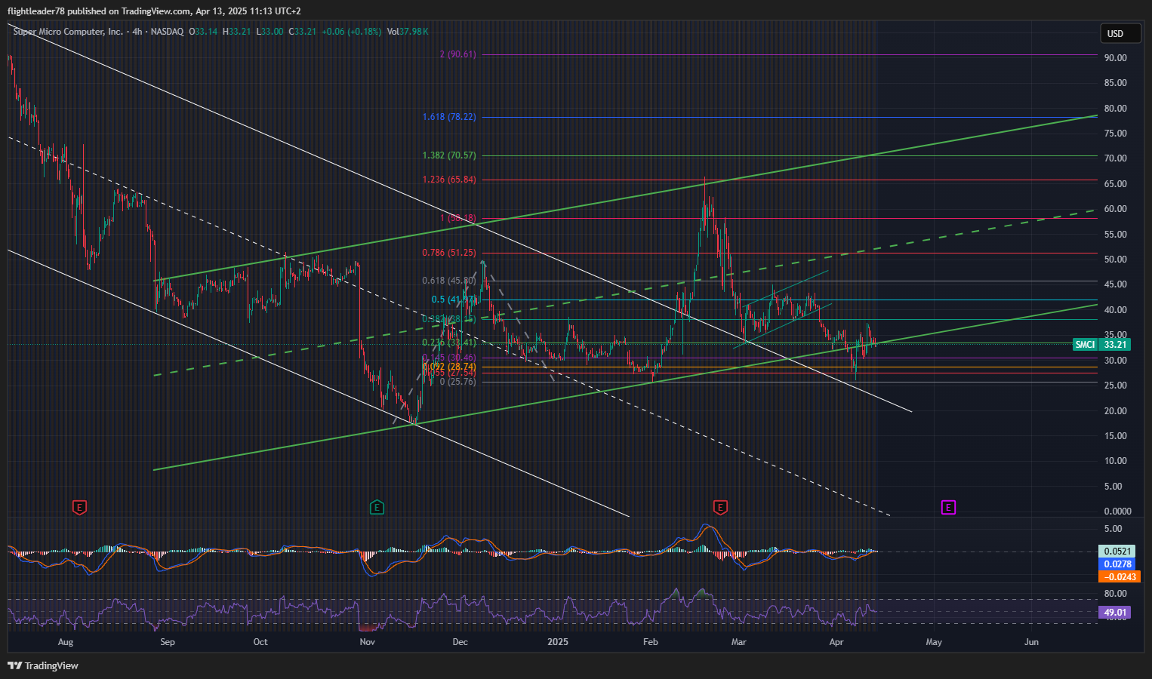Click the blue 0.0278 MACD value label
This screenshot has width=1152, height=679.
(x=1118, y=564)
